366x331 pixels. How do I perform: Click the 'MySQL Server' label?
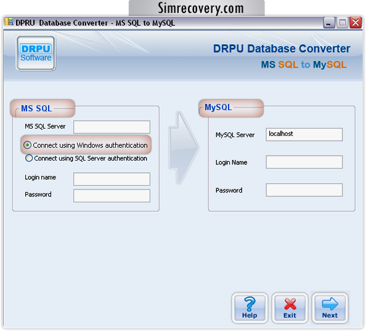[235, 135]
